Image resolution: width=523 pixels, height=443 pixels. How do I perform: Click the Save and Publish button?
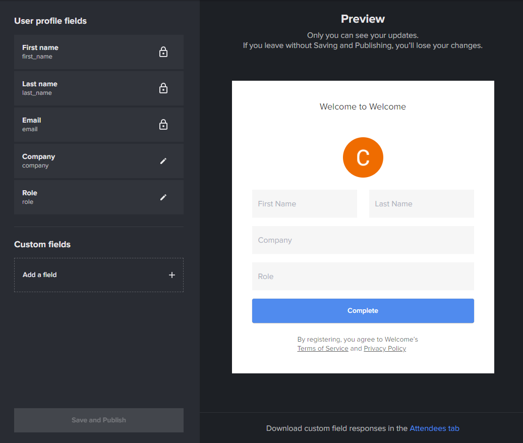[x=99, y=420]
